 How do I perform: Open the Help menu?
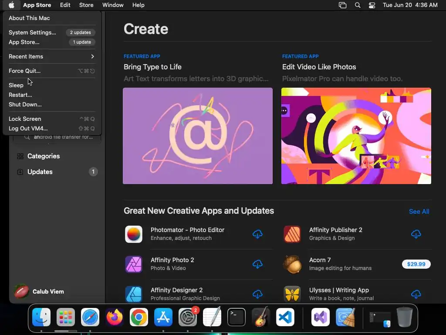(x=138, y=5)
